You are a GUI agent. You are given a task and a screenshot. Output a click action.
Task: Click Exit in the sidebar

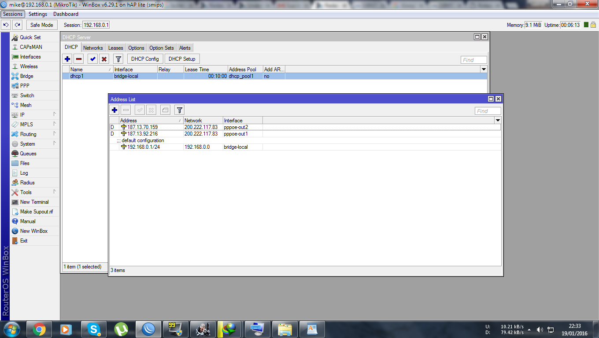pos(24,241)
